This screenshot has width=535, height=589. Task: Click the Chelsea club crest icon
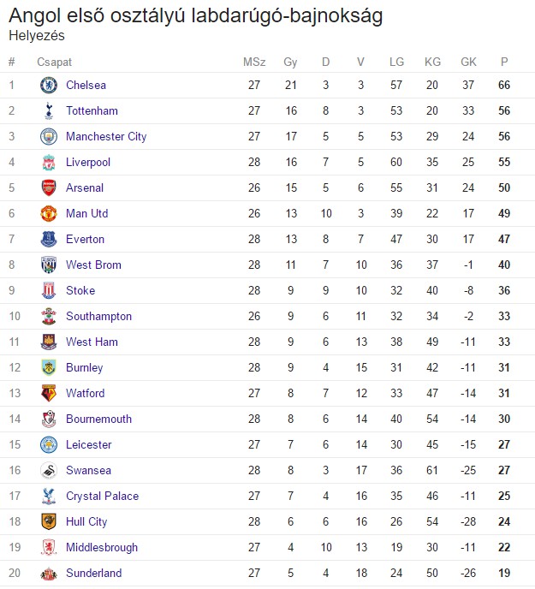pyautogui.click(x=48, y=85)
